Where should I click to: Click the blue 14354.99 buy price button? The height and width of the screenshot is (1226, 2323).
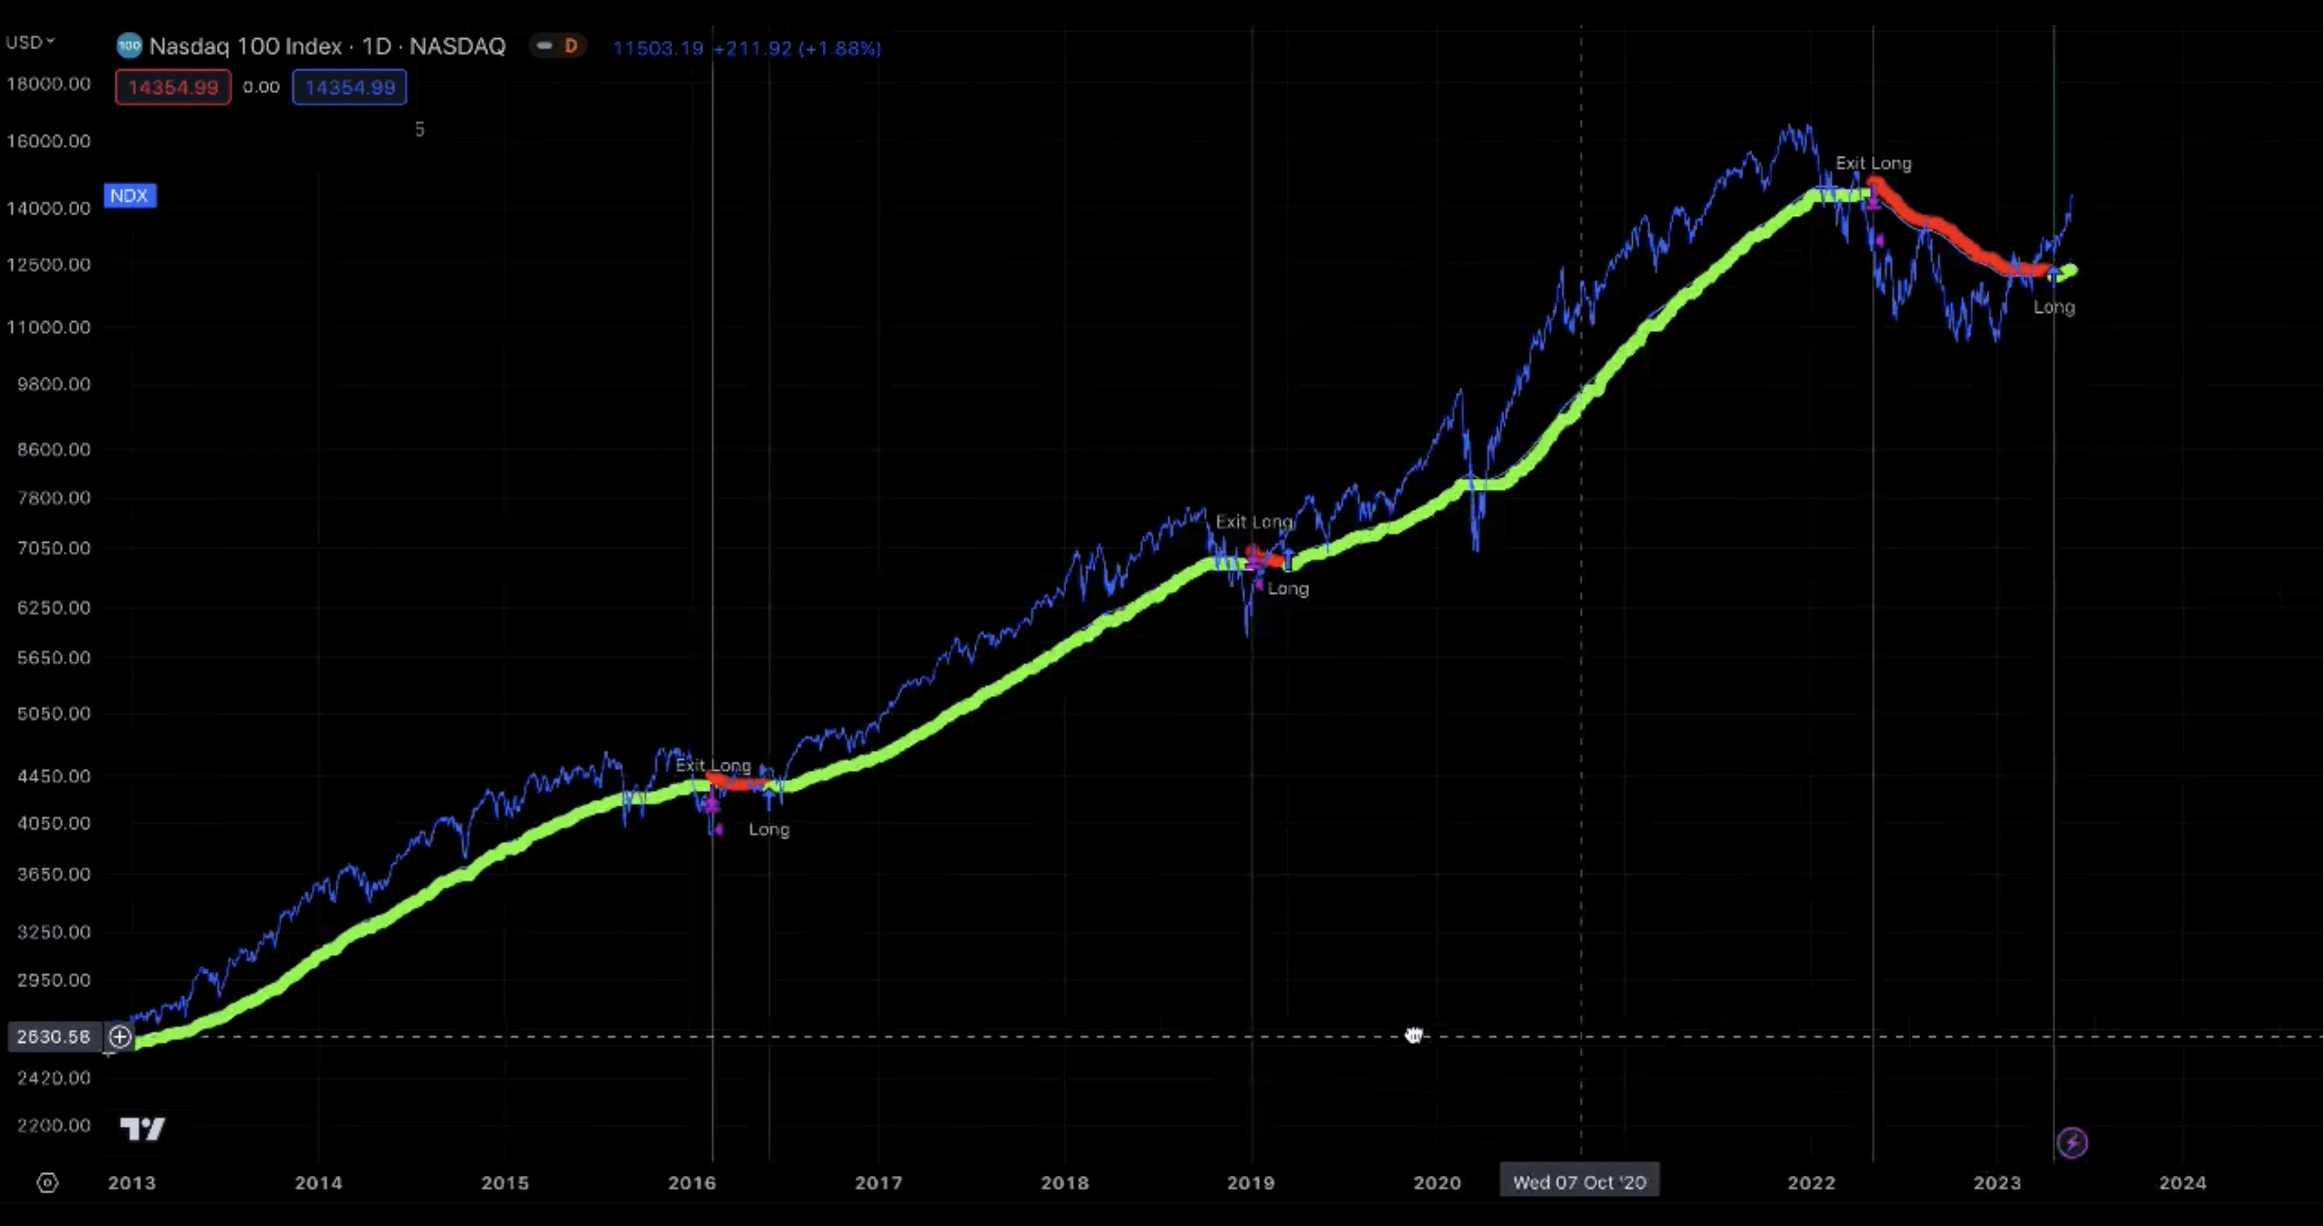pos(350,88)
